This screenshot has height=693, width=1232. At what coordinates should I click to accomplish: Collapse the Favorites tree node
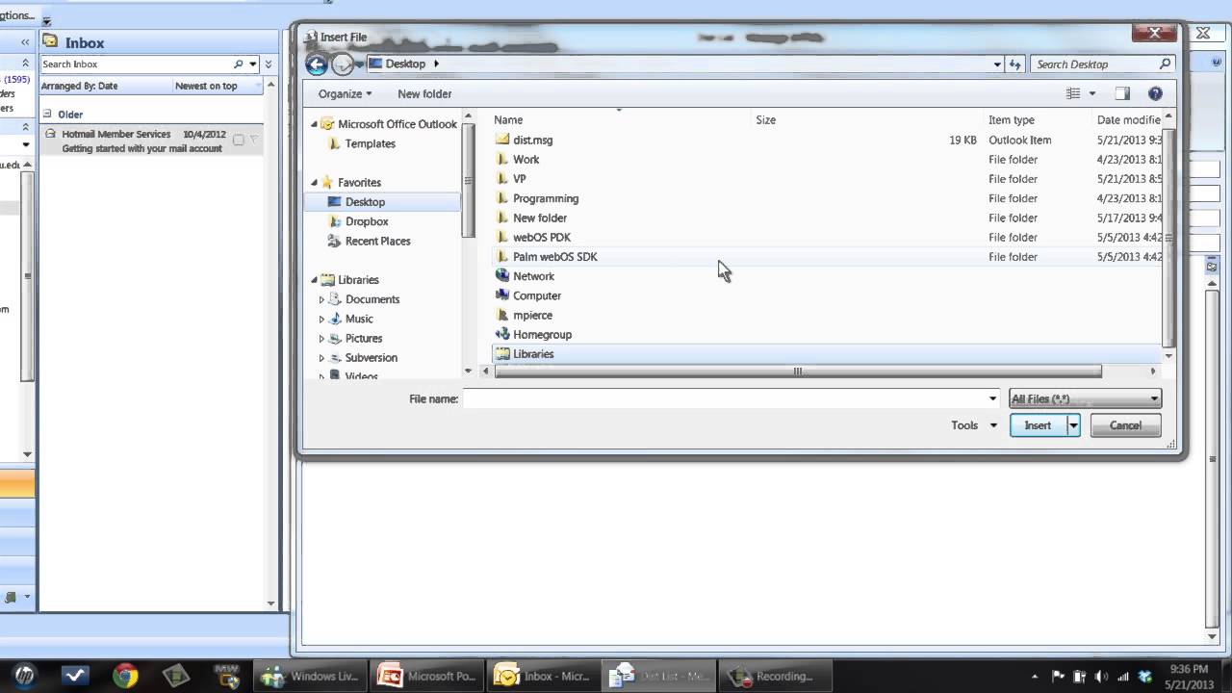point(314,182)
